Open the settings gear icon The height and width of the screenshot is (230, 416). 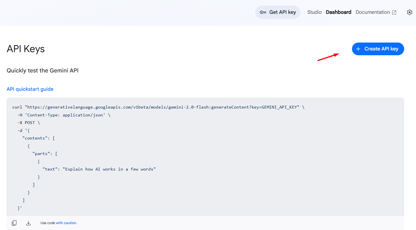click(410, 12)
